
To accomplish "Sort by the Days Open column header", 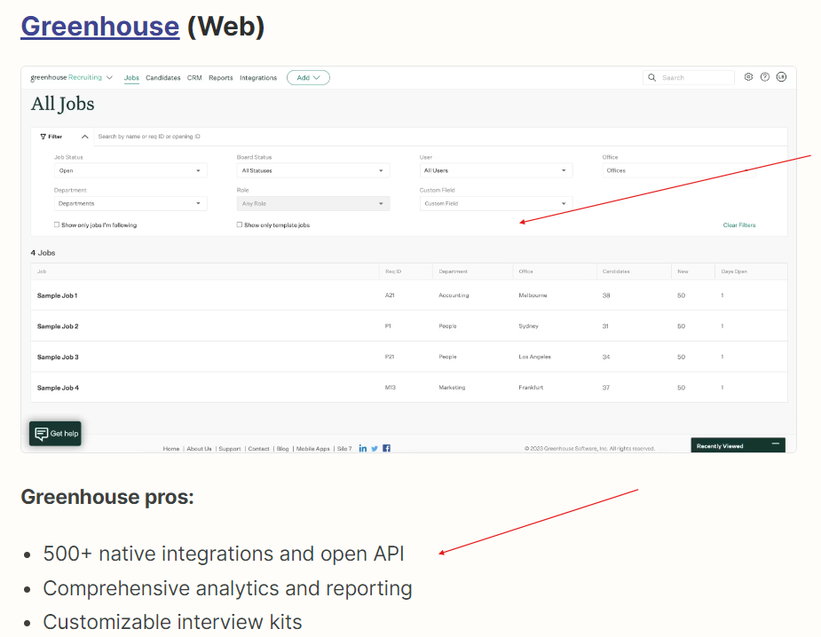I will click(734, 271).
